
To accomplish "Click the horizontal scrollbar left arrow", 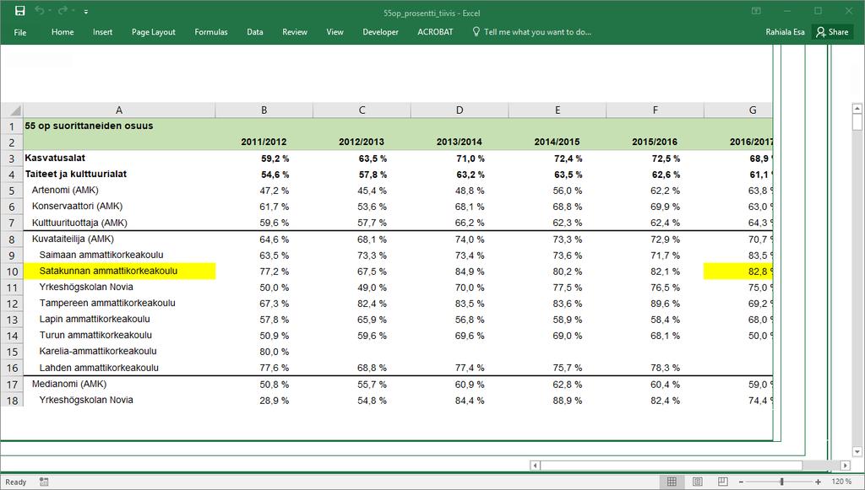I will pyautogui.click(x=535, y=466).
